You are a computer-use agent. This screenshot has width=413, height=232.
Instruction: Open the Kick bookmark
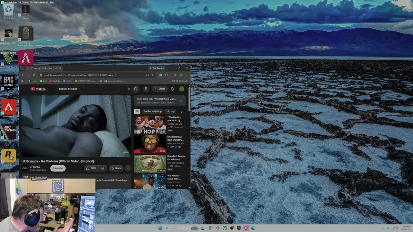(43, 81)
